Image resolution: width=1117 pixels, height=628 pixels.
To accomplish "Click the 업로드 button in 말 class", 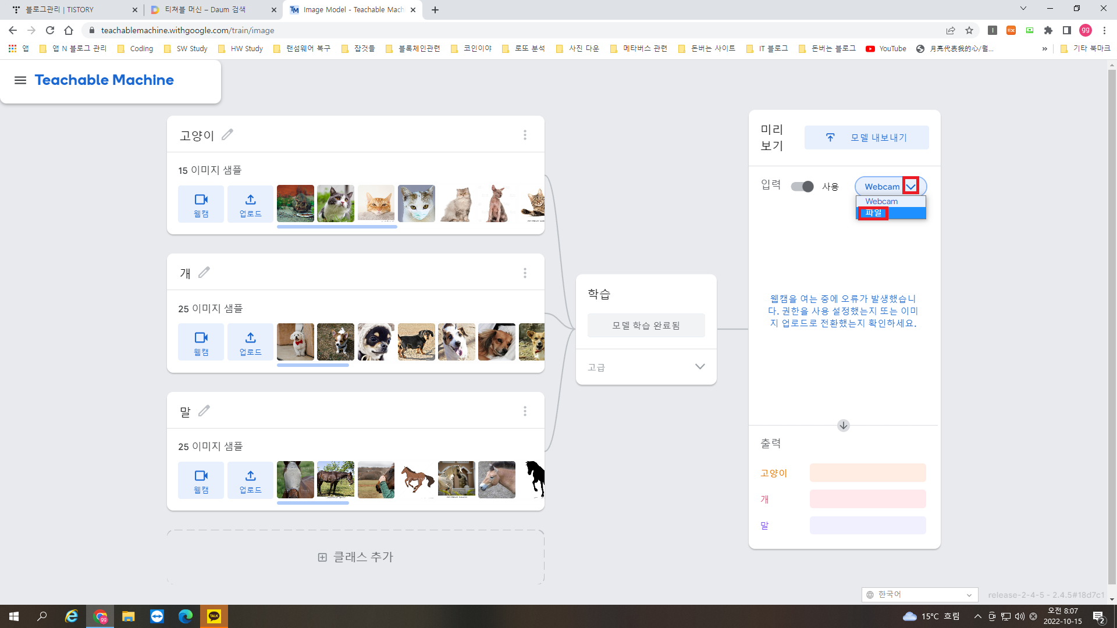I will click(250, 481).
